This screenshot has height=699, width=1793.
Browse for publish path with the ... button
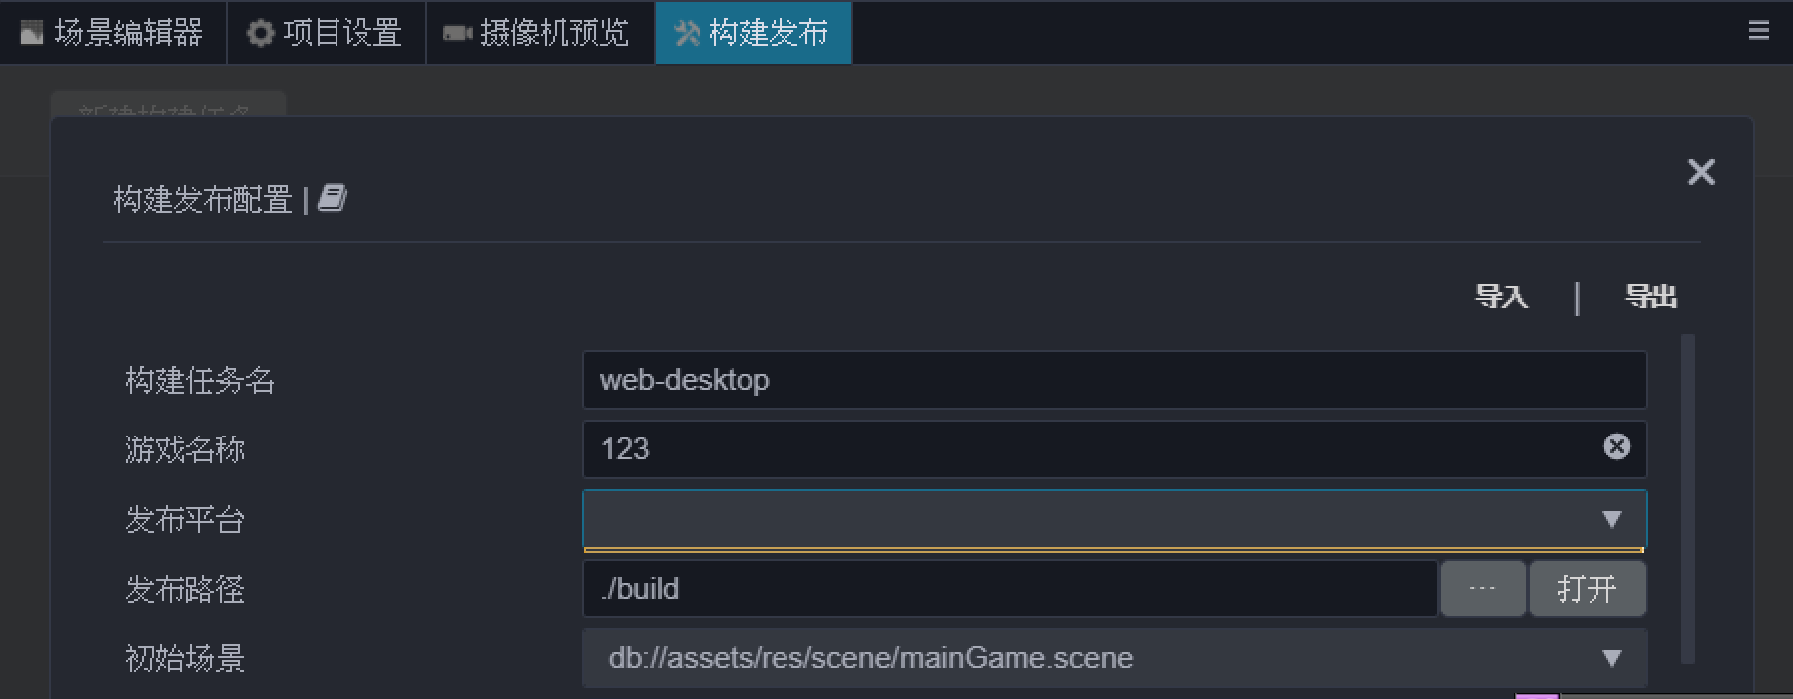1482,589
